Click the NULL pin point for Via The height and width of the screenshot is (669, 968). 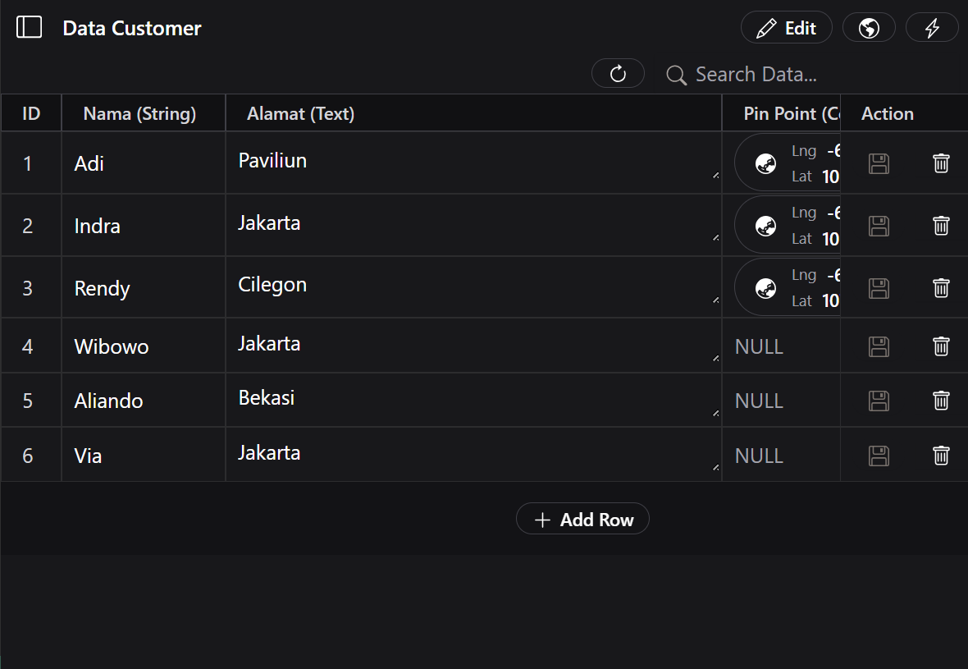[x=759, y=456]
